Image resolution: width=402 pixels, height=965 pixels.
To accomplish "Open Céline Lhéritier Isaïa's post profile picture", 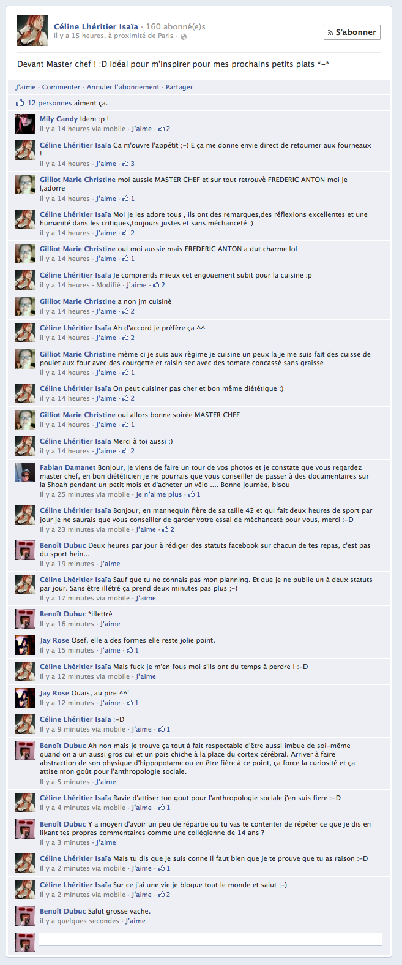I will [32, 31].
